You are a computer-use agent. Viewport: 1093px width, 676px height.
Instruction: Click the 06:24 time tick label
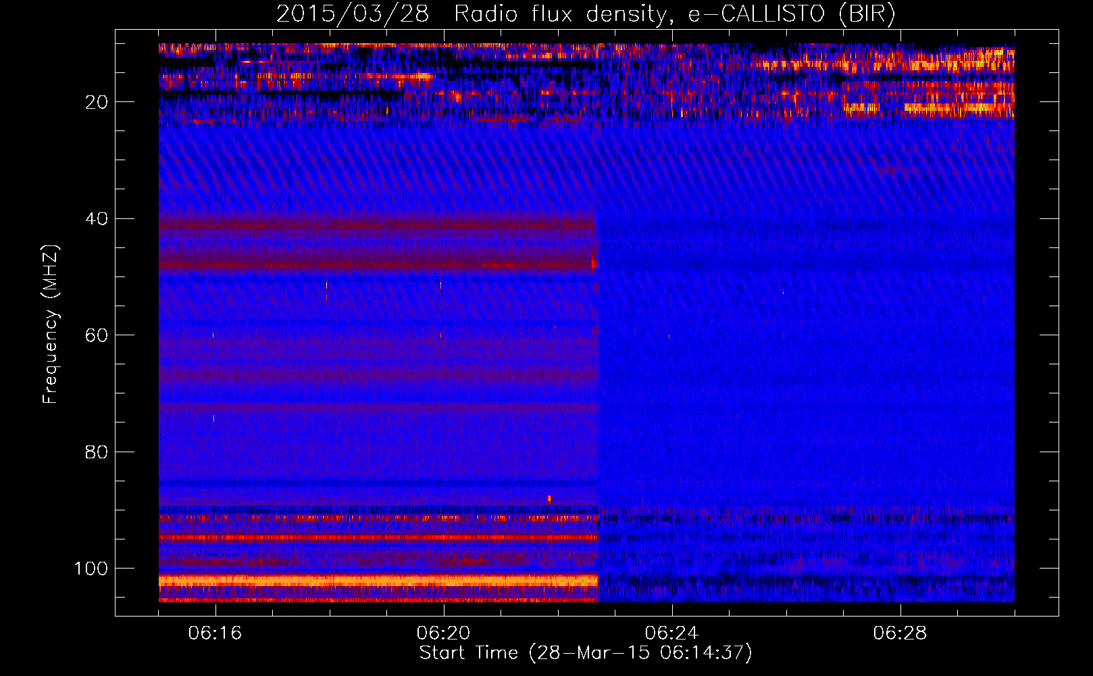pyautogui.click(x=671, y=633)
